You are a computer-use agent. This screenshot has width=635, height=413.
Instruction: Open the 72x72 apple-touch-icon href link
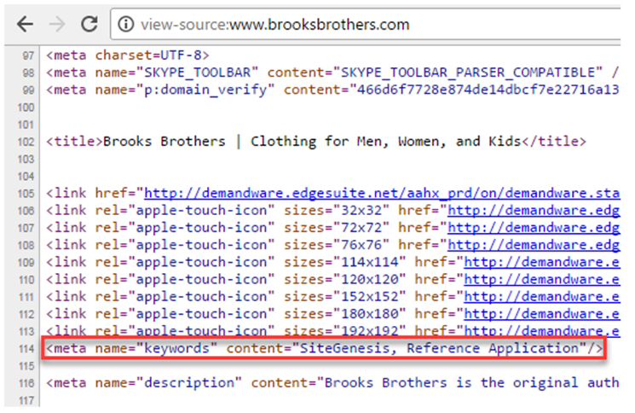pyautogui.click(x=534, y=228)
